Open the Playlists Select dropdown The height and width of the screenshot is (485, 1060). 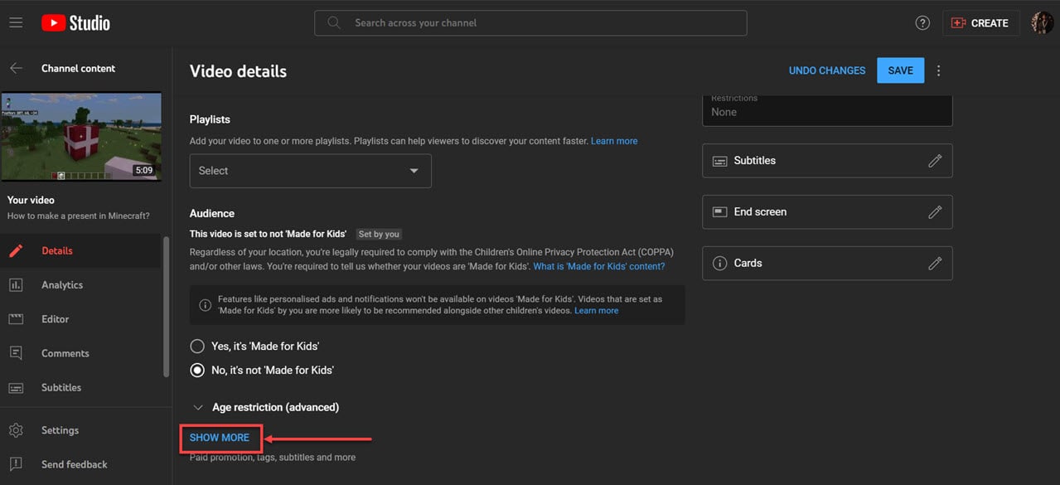[x=310, y=170]
